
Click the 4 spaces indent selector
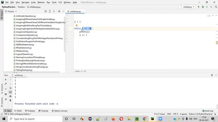[183, 114]
